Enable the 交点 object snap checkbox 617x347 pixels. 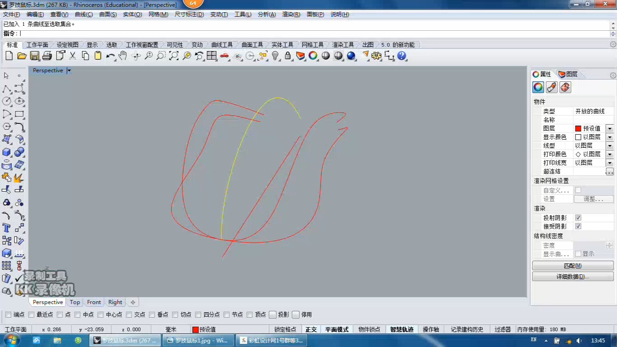point(129,315)
